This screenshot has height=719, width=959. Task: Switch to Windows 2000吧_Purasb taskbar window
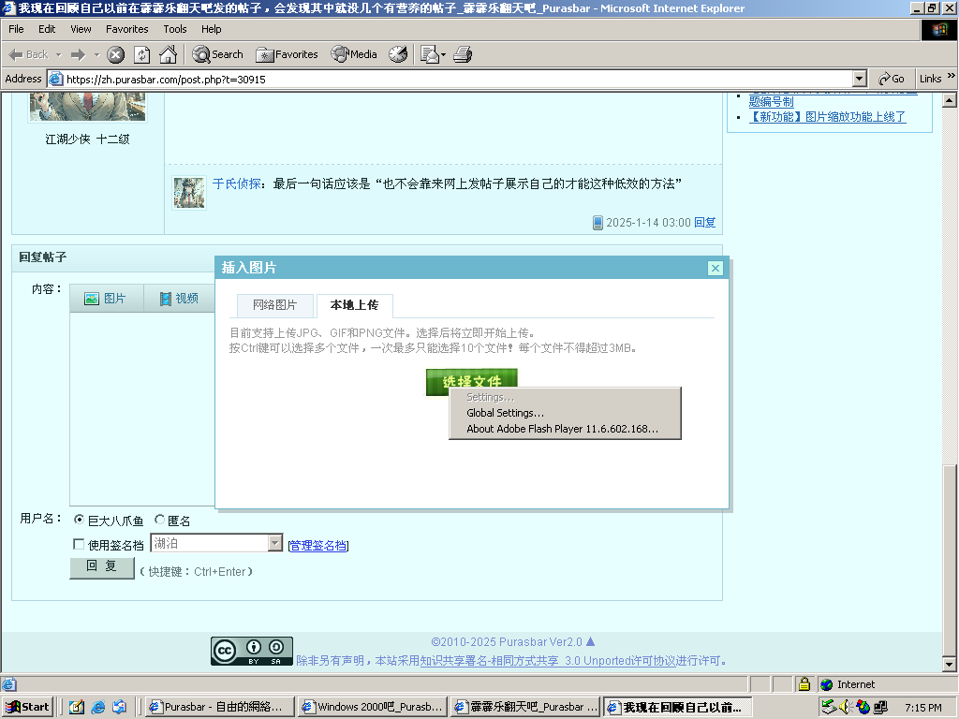(x=373, y=707)
